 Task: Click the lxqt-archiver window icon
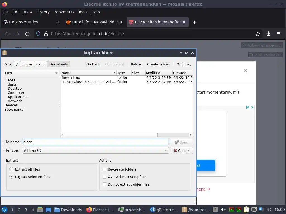(4, 53)
